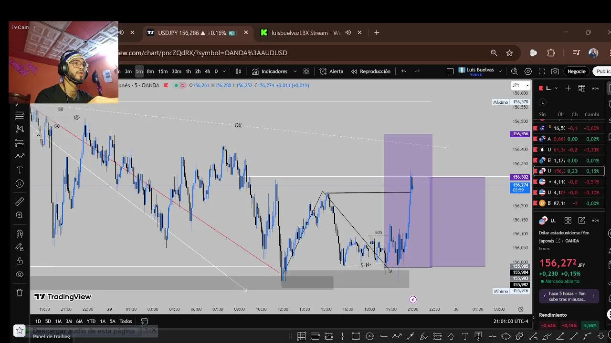
Task: Choose the 30m timeframe
Action: pyautogui.click(x=177, y=71)
